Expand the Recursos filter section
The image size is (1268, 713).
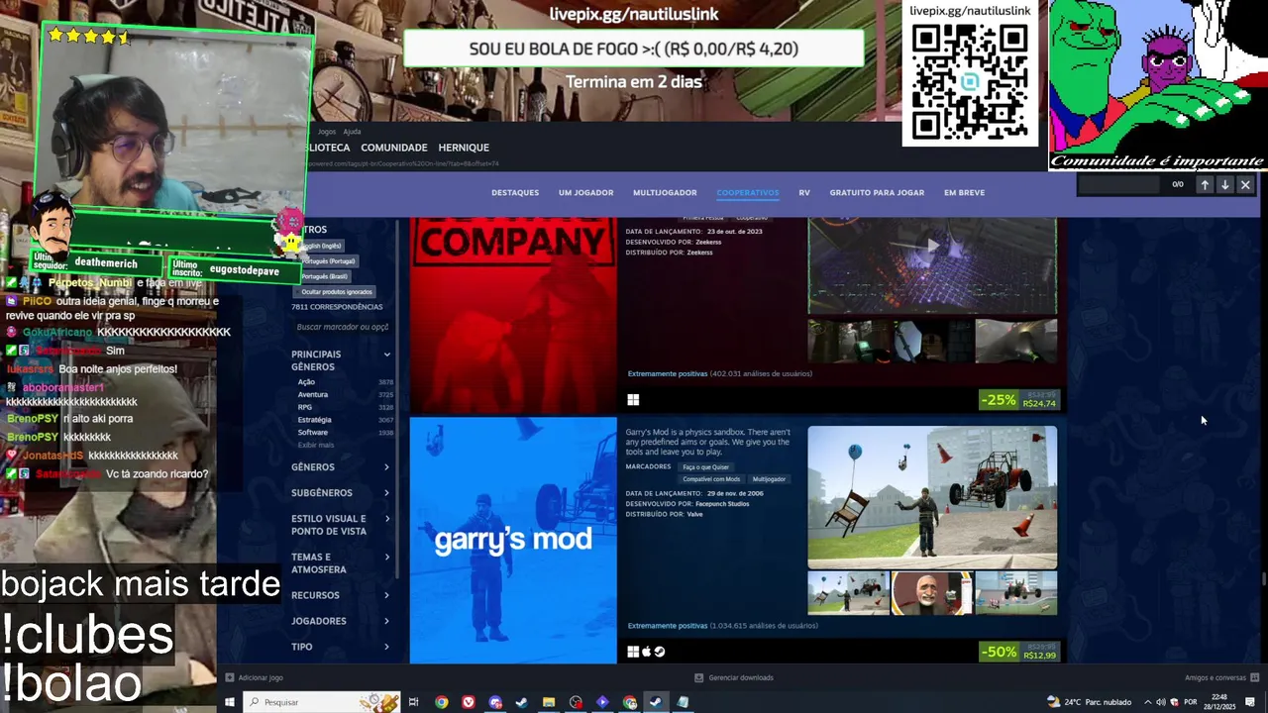coord(342,595)
